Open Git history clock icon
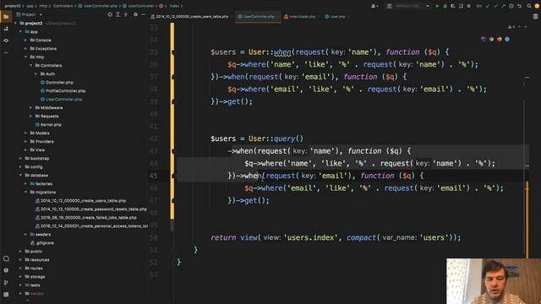 (511, 6)
